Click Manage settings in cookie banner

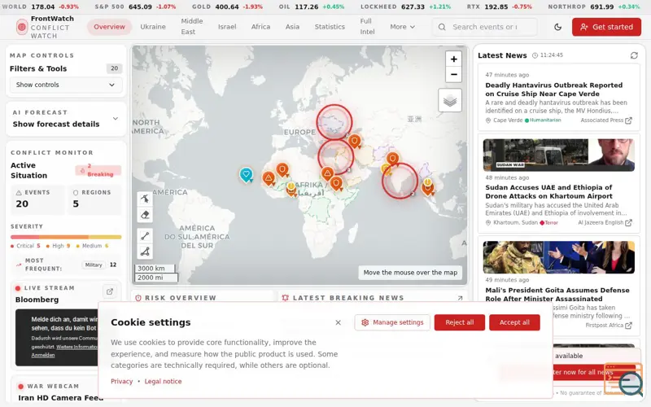click(x=392, y=322)
